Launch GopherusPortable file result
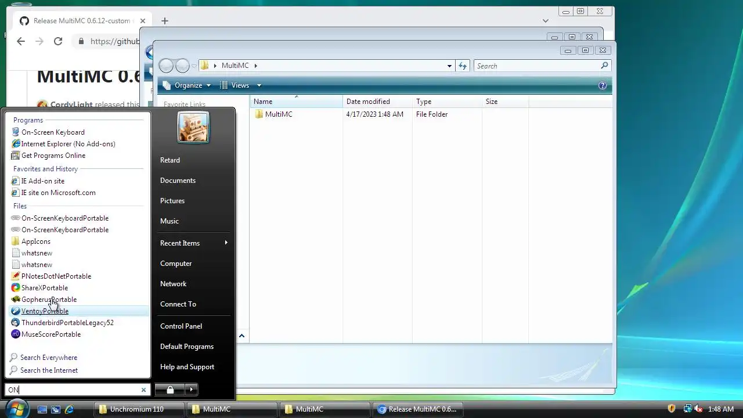This screenshot has height=418, width=743. click(x=44, y=300)
